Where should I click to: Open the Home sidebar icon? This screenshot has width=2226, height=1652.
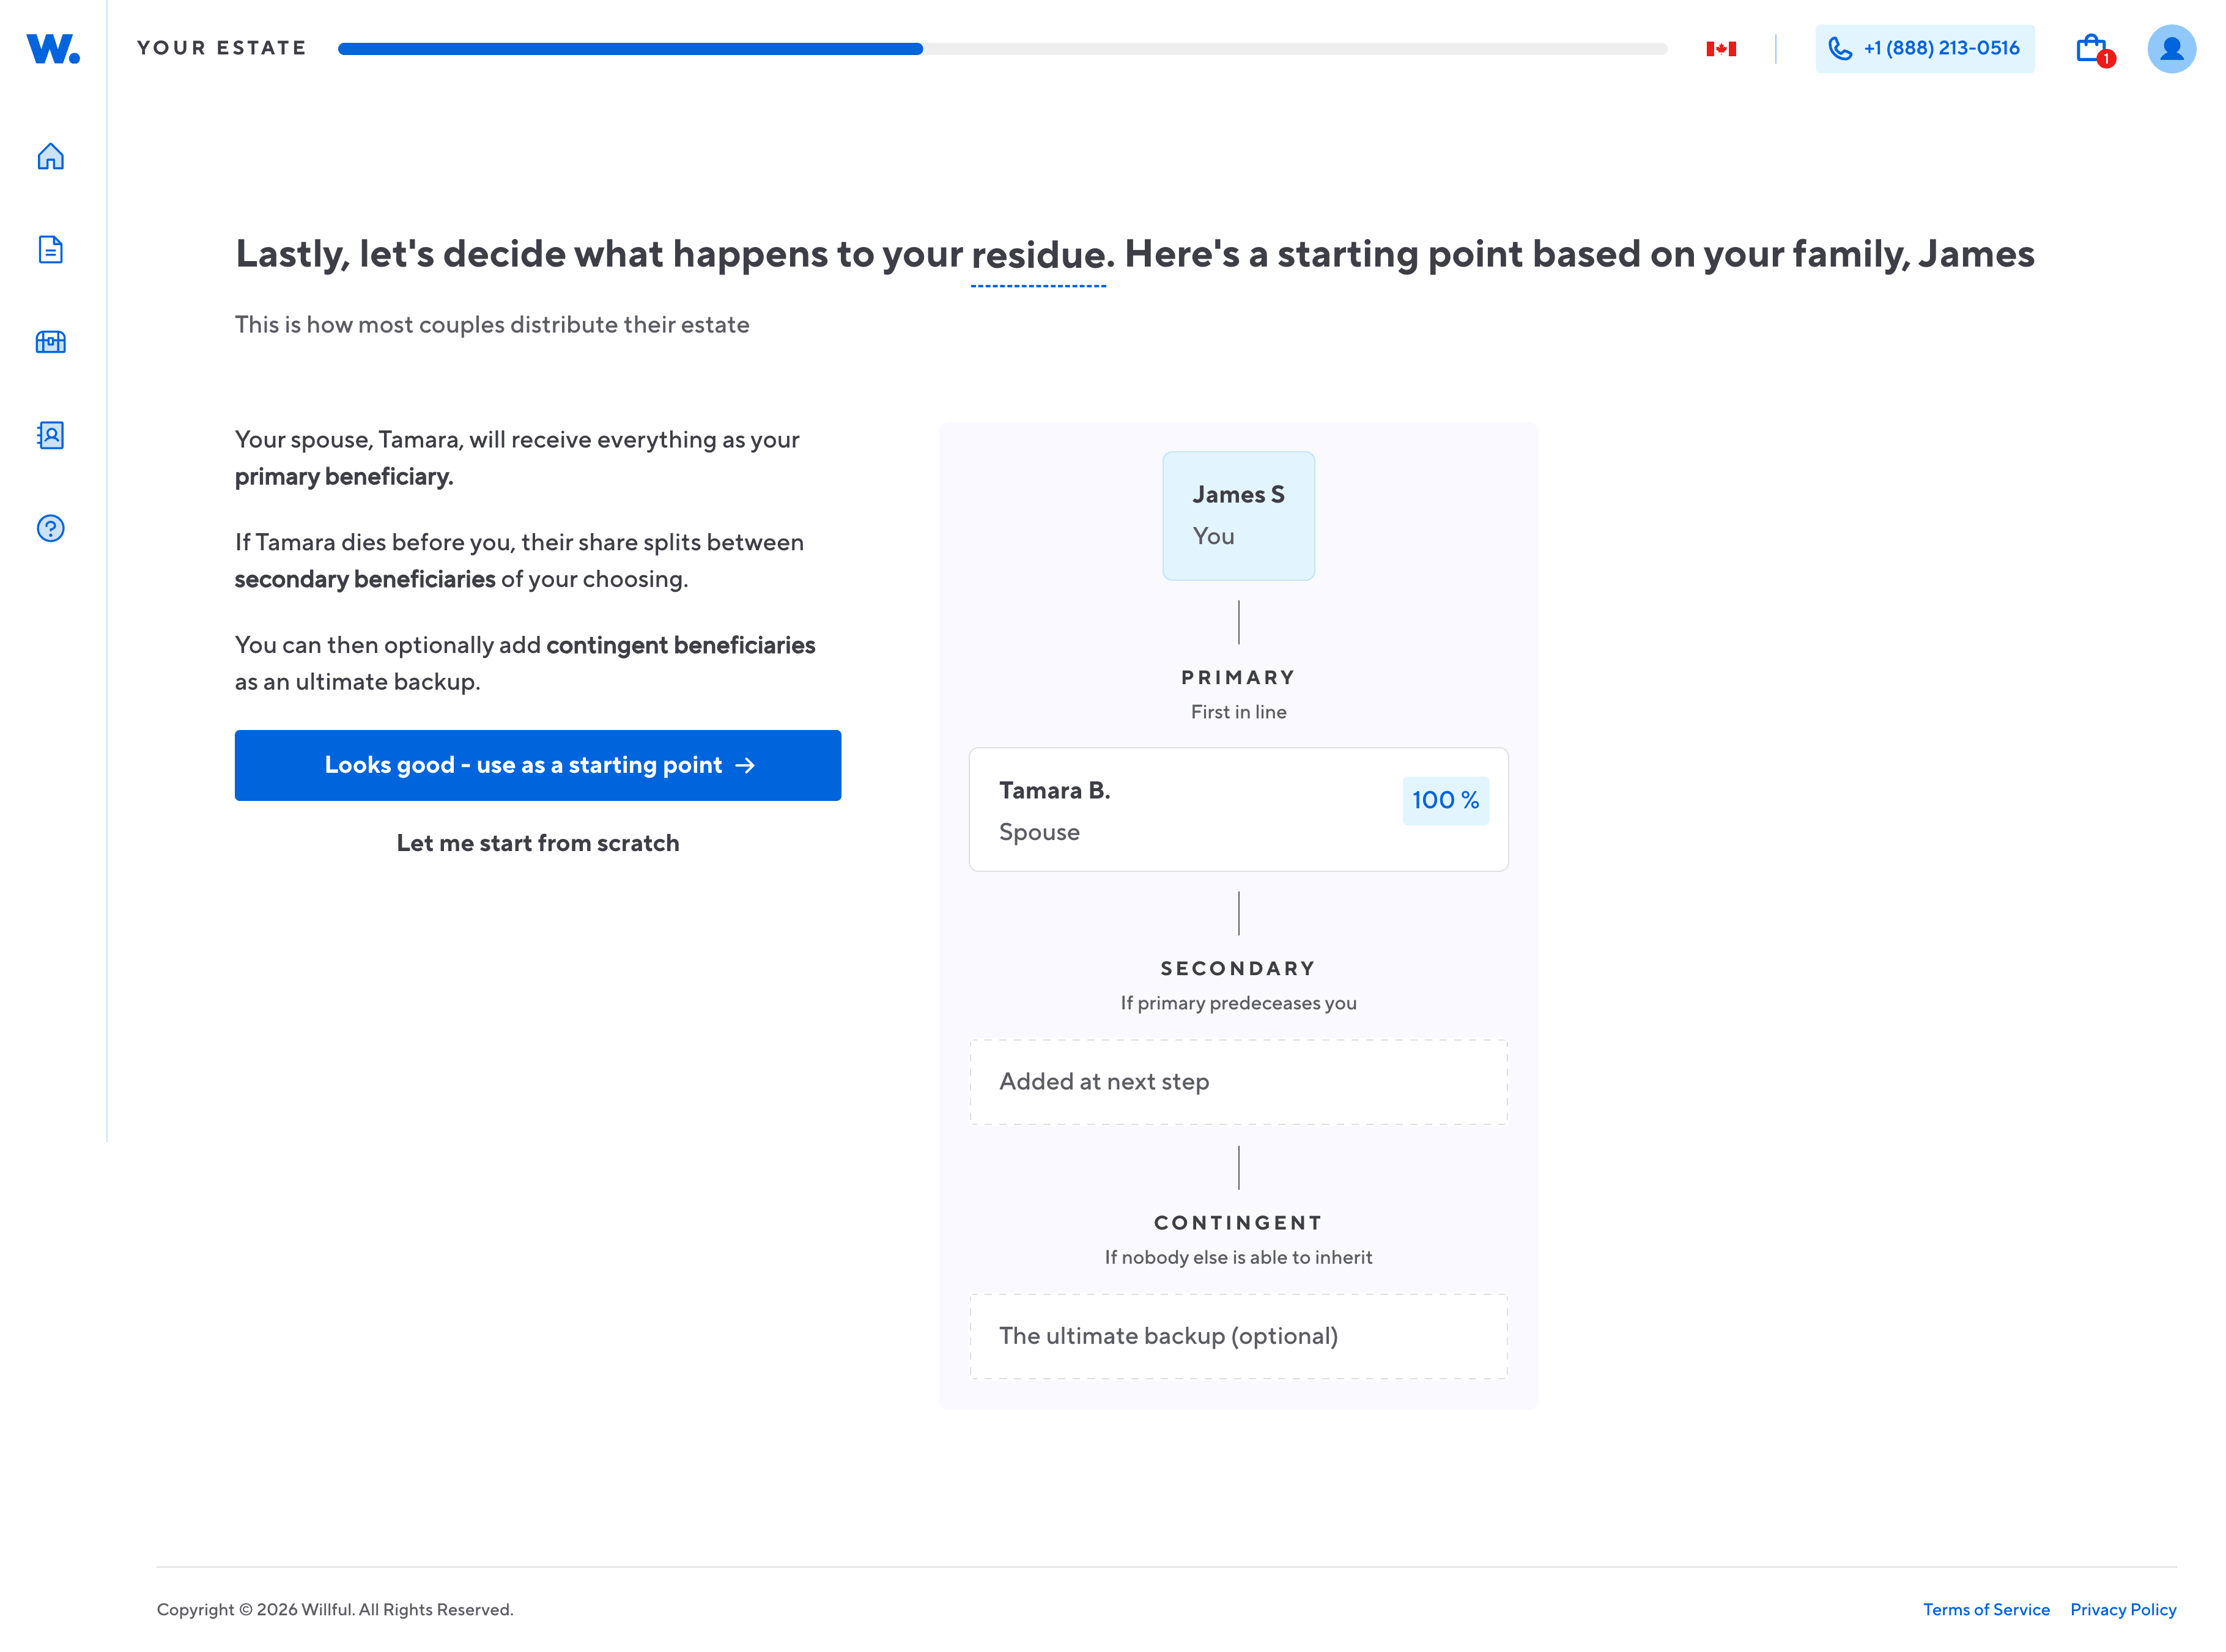coord(51,157)
